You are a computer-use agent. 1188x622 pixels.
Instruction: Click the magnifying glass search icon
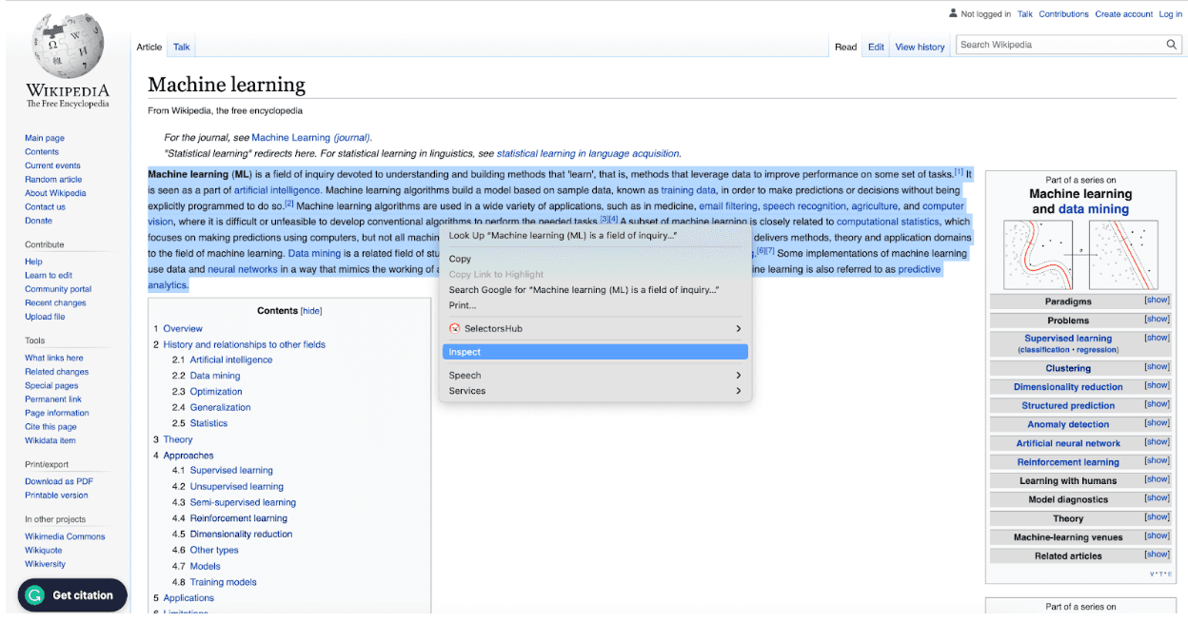[1172, 44]
